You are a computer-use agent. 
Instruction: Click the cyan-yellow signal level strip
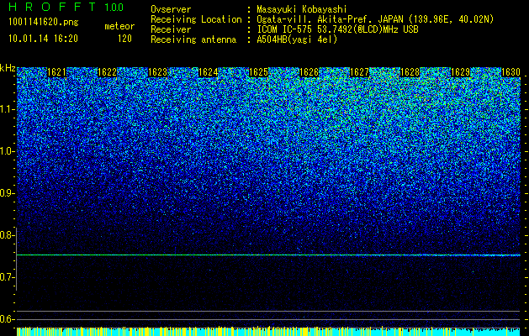[x=268, y=331]
